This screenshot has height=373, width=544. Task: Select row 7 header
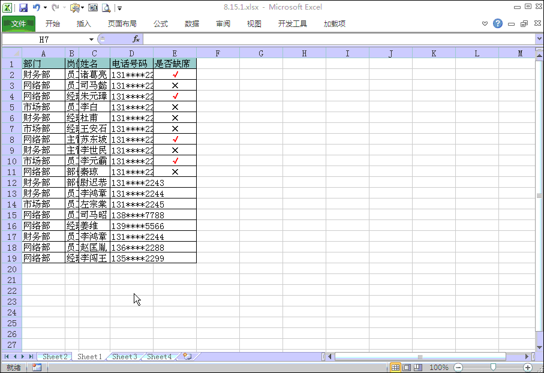coord(12,129)
